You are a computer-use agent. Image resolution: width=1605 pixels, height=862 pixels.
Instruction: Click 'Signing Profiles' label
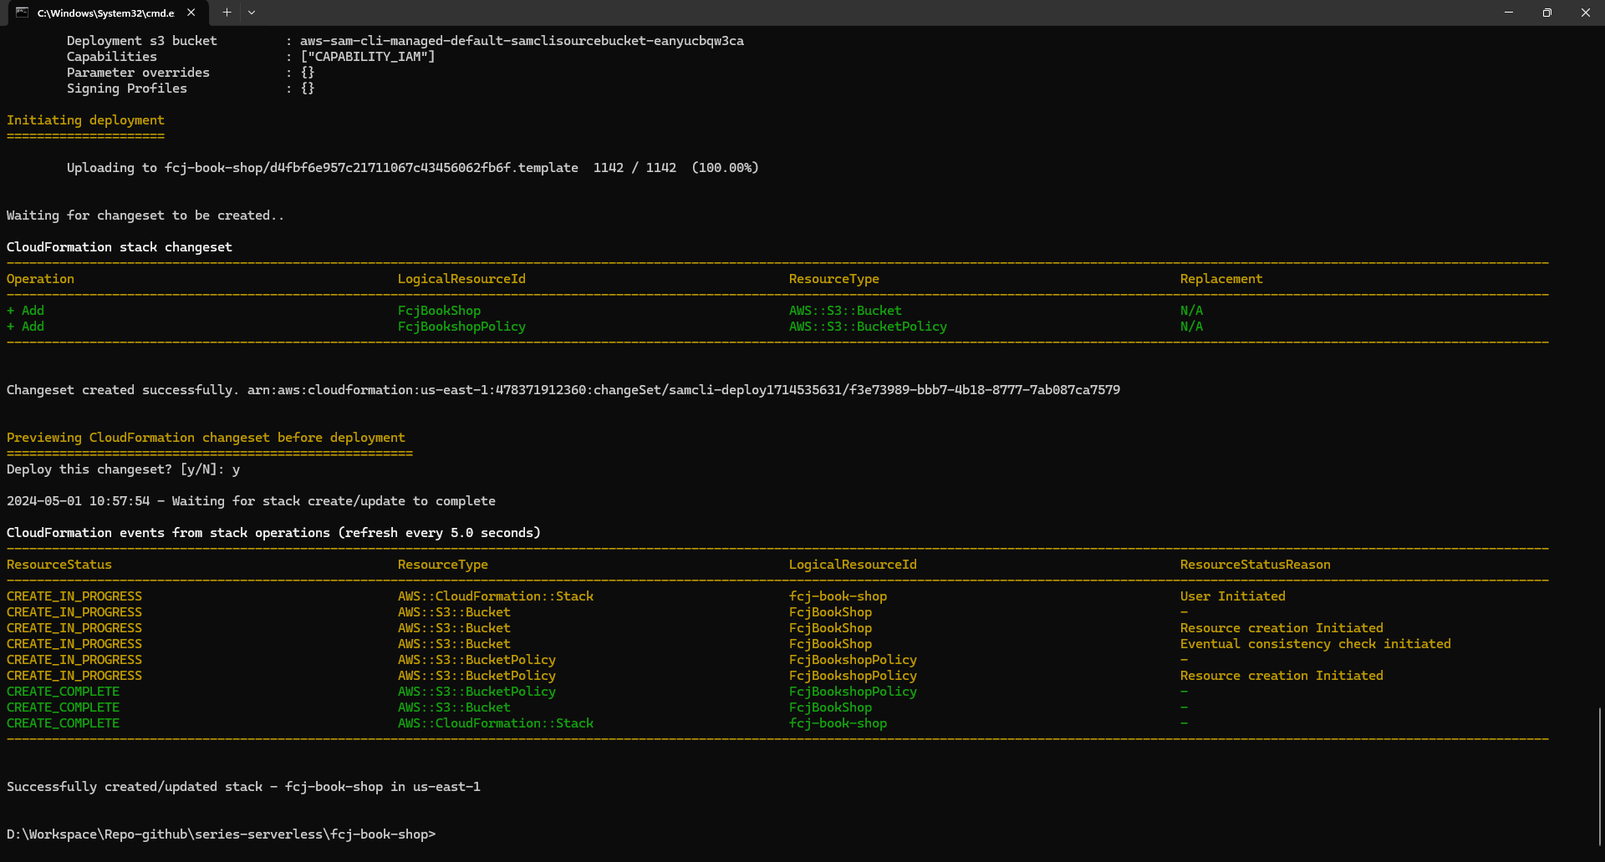tap(127, 89)
